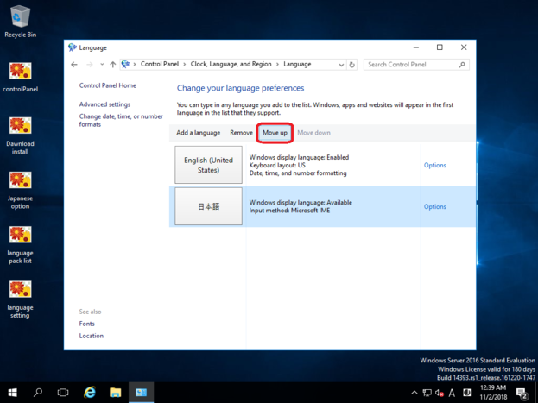Go back with the navigation back arrow
Image resolution: width=538 pixels, height=403 pixels.
point(74,65)
